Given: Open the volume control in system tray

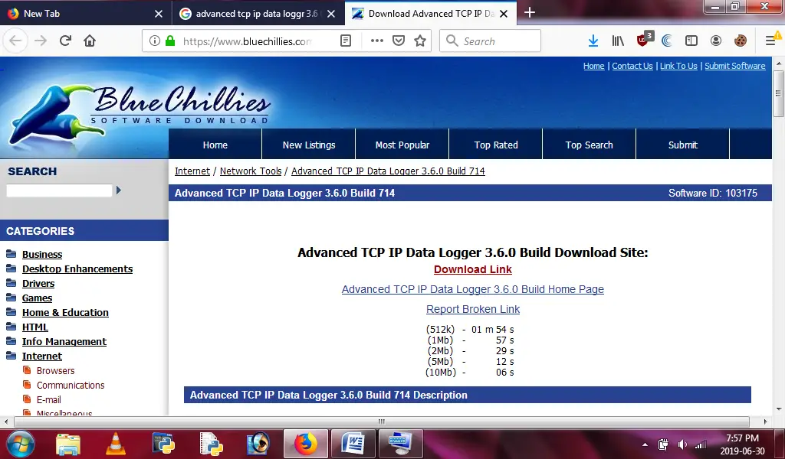Looking at the screenshot, I should [x=682, y=444].
